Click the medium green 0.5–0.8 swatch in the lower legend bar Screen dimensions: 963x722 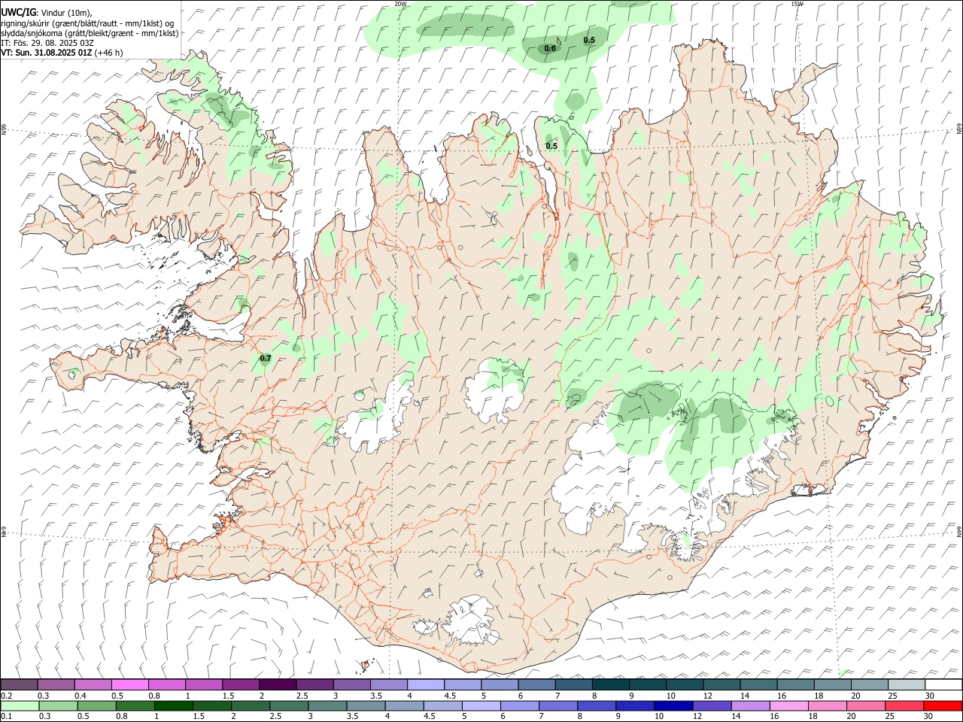96,705
